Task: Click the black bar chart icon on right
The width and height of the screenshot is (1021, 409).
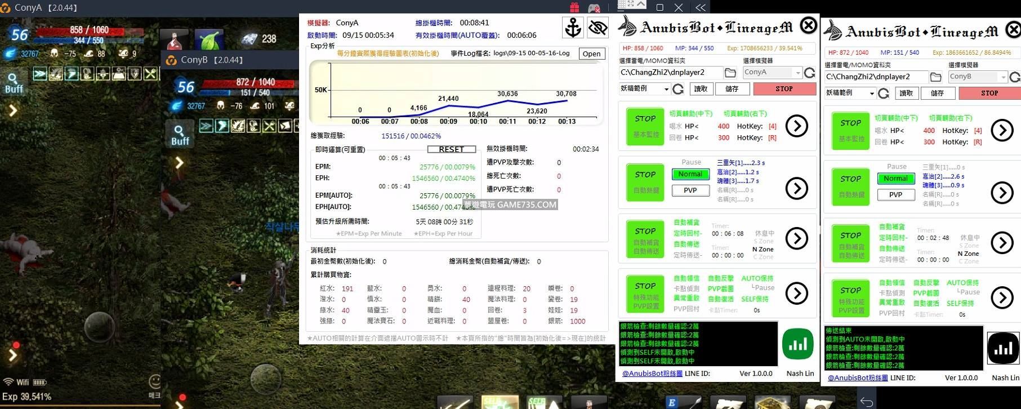Action: click(x=1002, y=348)
